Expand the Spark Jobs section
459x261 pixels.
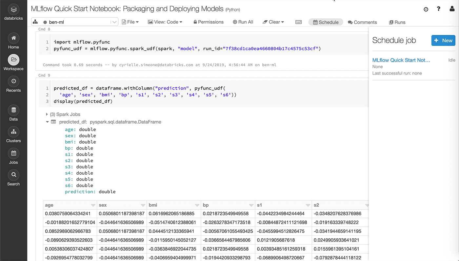47,114
